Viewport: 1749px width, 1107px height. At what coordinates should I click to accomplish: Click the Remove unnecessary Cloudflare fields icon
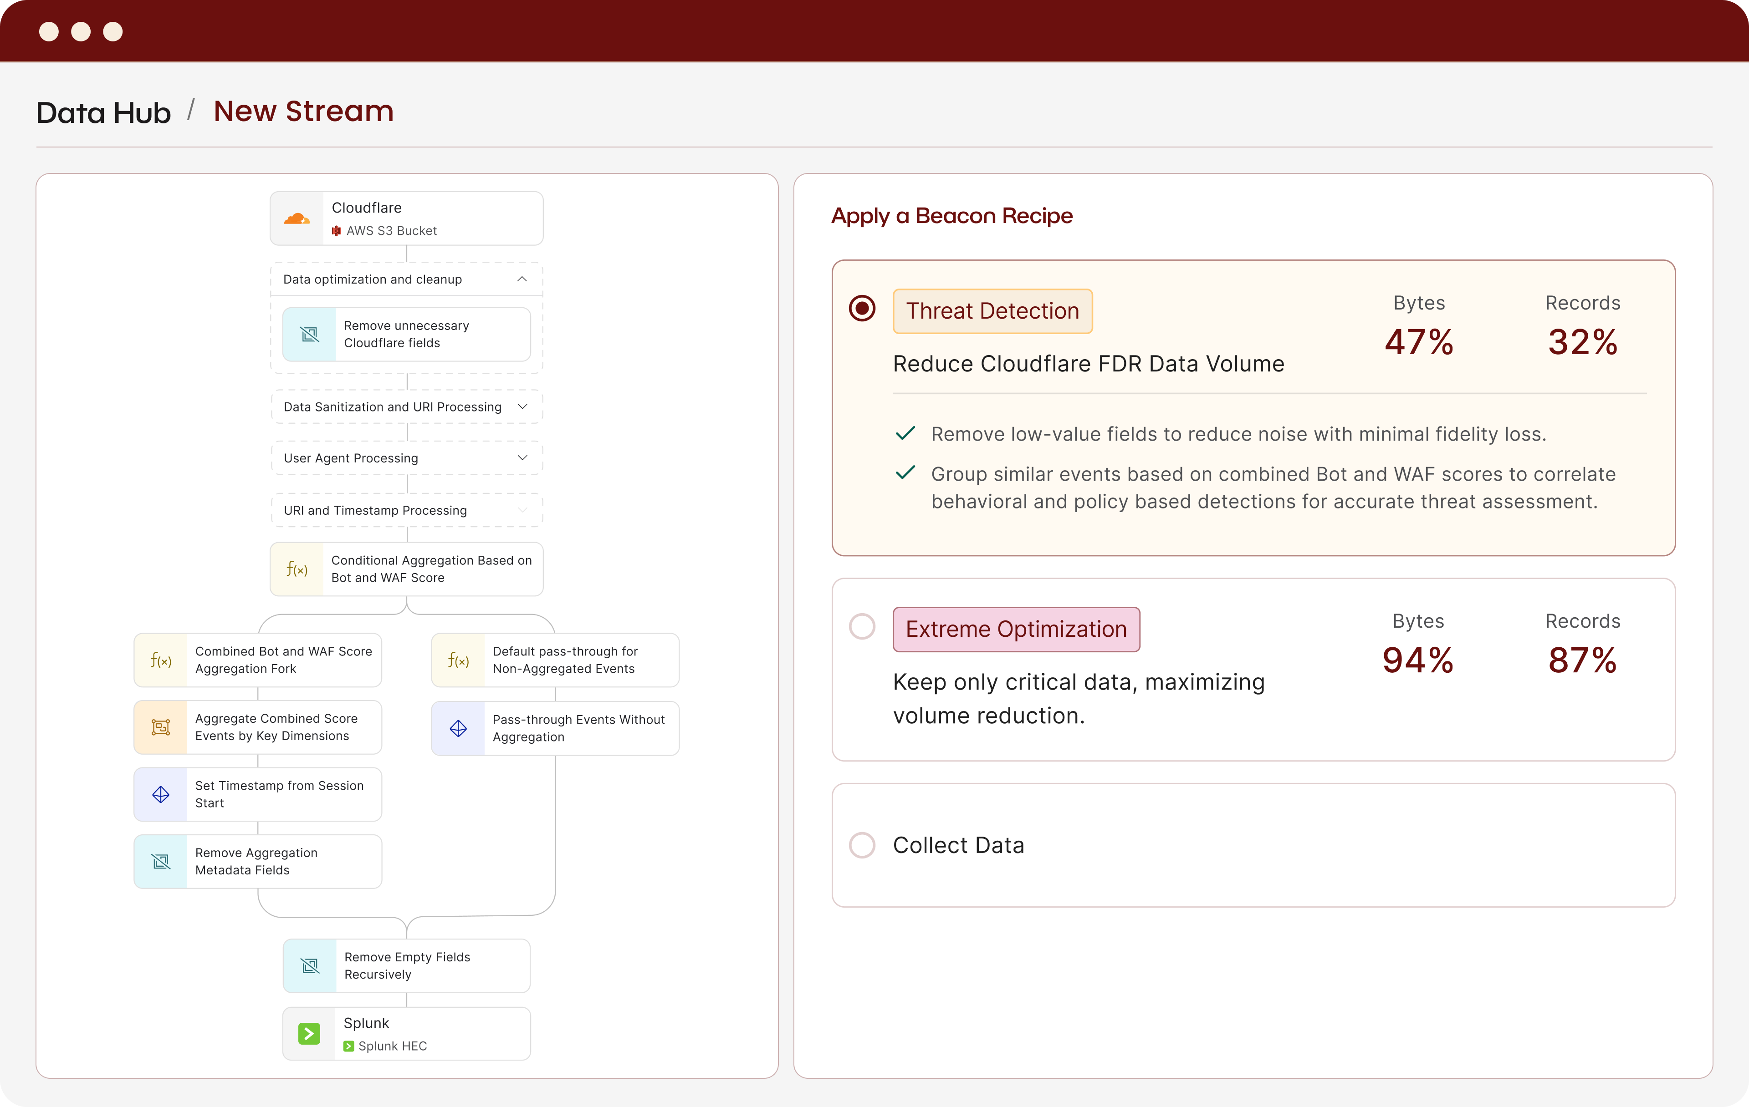[309, 335]
